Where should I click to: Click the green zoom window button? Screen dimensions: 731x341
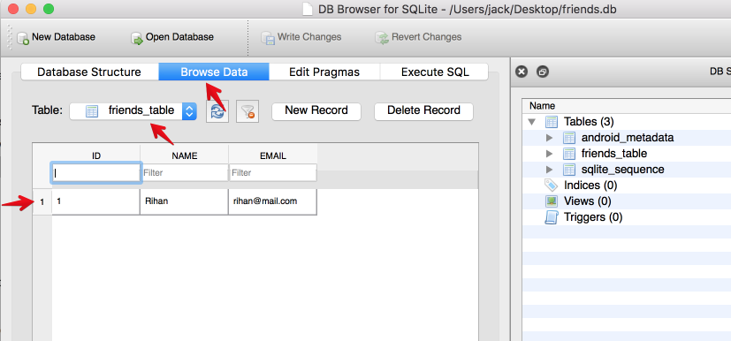[x=49, y=8]
